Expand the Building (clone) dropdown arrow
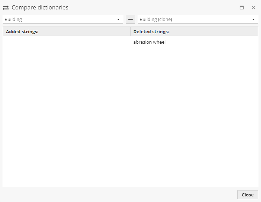The image size is (261, 202). [x=253, y=20]
